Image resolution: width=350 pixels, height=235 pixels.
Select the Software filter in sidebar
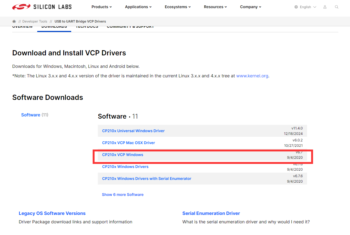31,115
